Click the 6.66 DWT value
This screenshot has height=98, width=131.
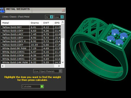[x=46, y=45]
